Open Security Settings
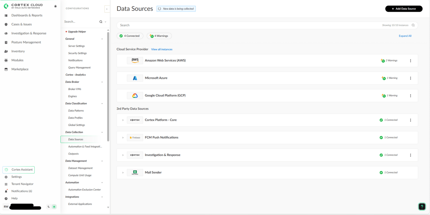Image resolution: width=430 pixels, height=215 pixels. click(78, 53)
